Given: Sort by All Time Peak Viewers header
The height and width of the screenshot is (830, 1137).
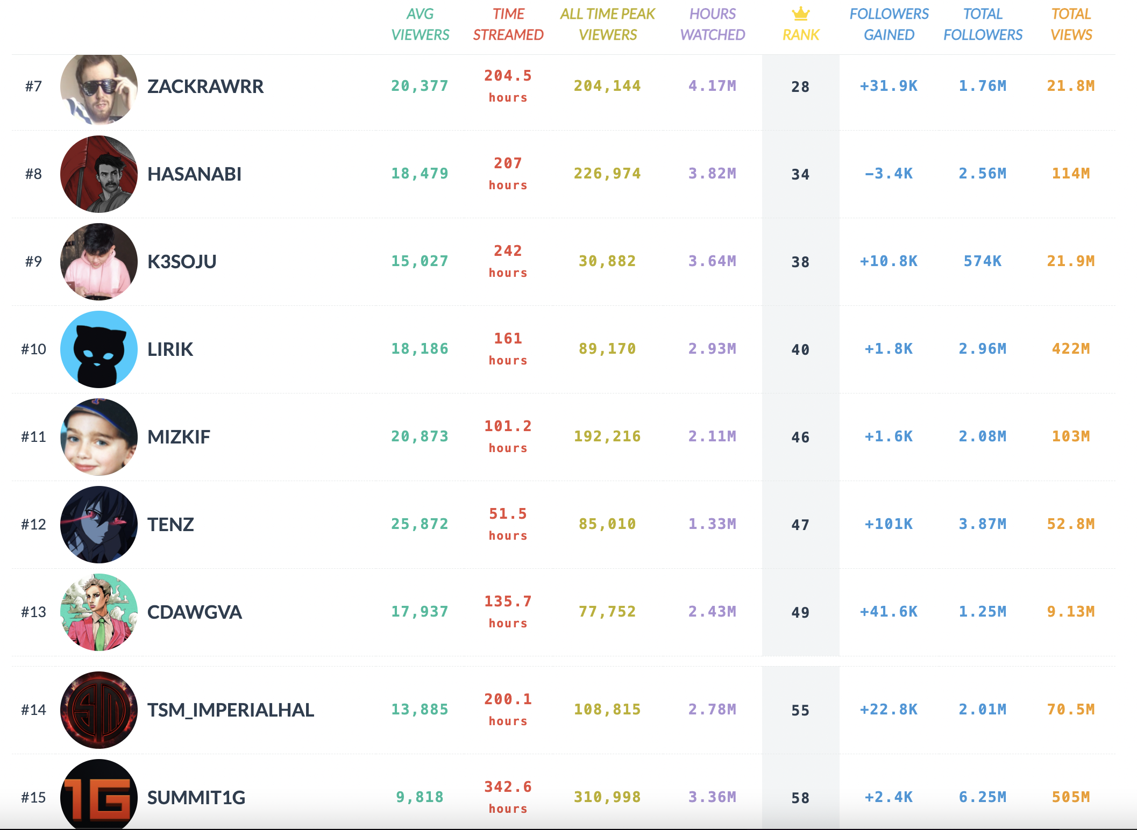Looking at the screenshot, I should (607, 24).
